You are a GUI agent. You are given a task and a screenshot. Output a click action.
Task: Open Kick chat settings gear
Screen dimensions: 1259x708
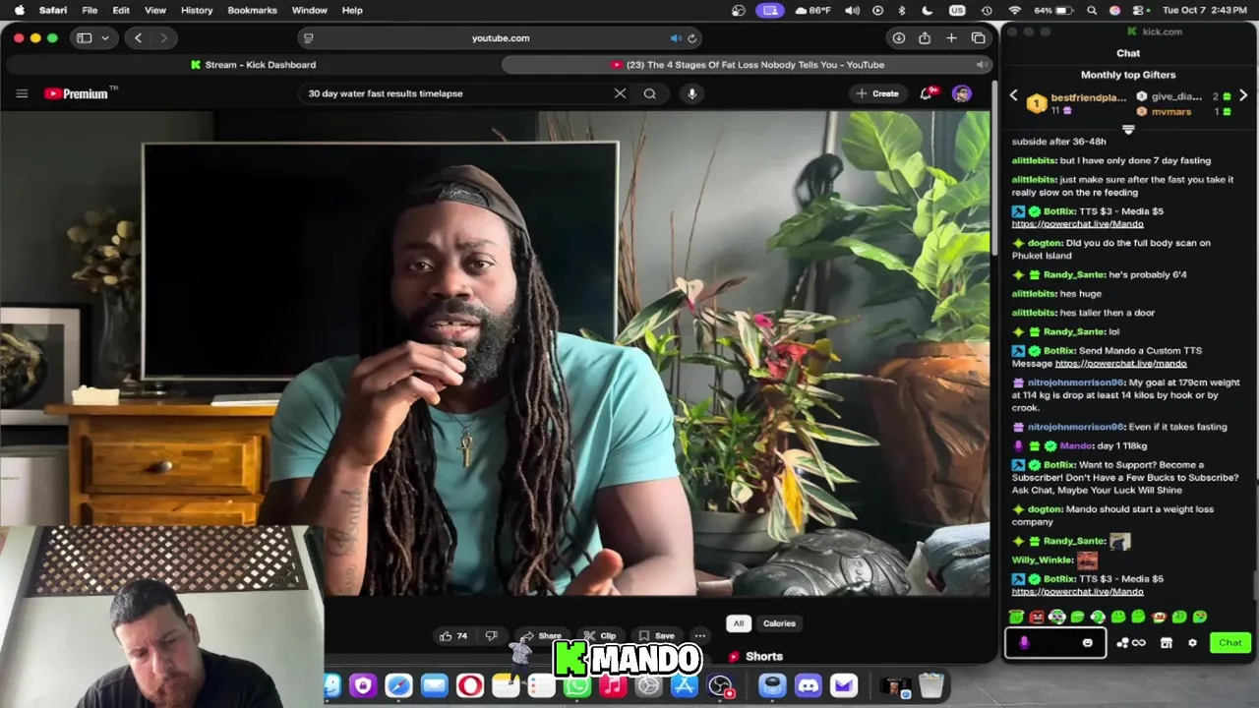1192,643
